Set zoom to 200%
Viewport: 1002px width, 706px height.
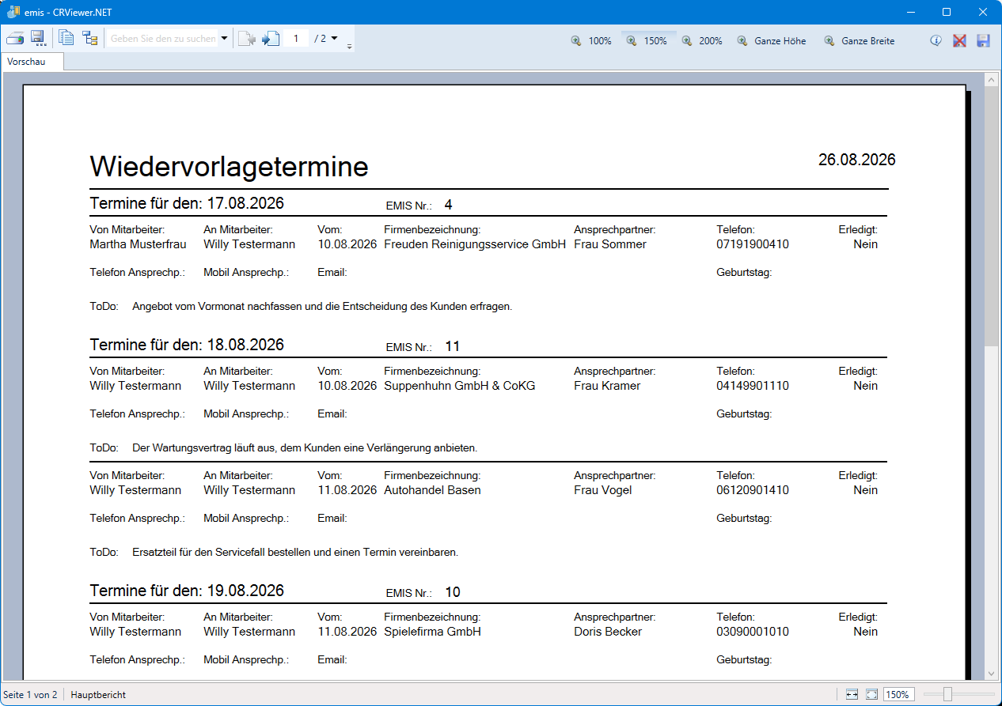(702, 40)
